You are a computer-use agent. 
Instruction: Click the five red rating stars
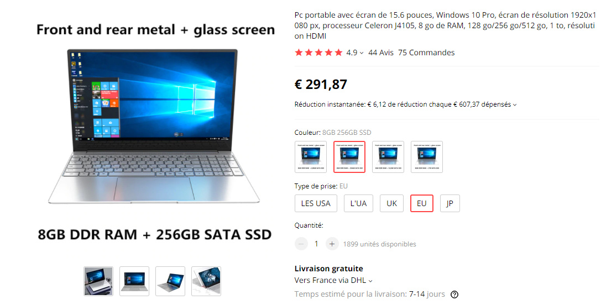[x=318, y=52]
